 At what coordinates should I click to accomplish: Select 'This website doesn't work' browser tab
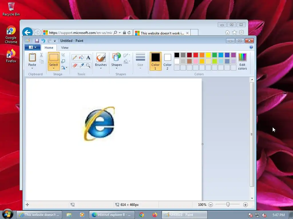[162, 33]
